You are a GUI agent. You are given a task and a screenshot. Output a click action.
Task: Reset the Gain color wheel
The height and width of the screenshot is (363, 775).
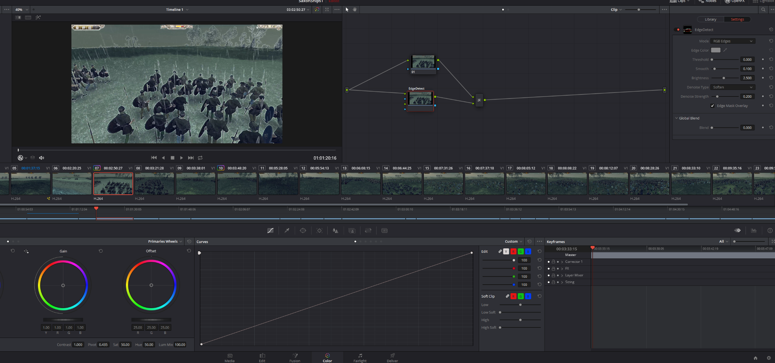click(x=101, y=251)
